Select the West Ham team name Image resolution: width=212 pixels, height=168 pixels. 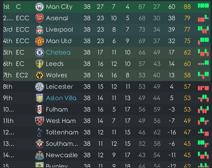(61, 121)
